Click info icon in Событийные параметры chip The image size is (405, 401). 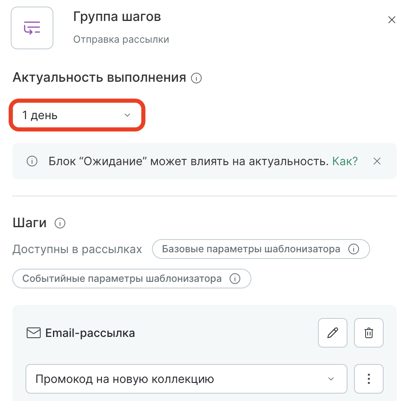[x=235, y=279]
